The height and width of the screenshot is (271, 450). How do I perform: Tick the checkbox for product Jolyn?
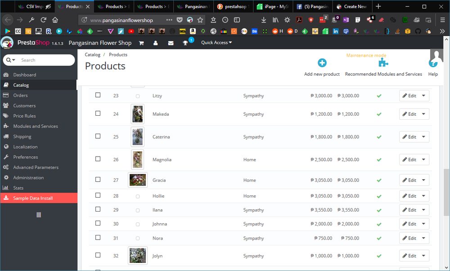tap(98, 255)
